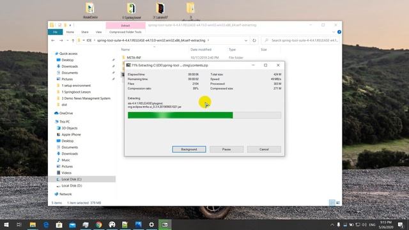
Task: Open Downloads under Quick access
Action: tap(70, 66)
